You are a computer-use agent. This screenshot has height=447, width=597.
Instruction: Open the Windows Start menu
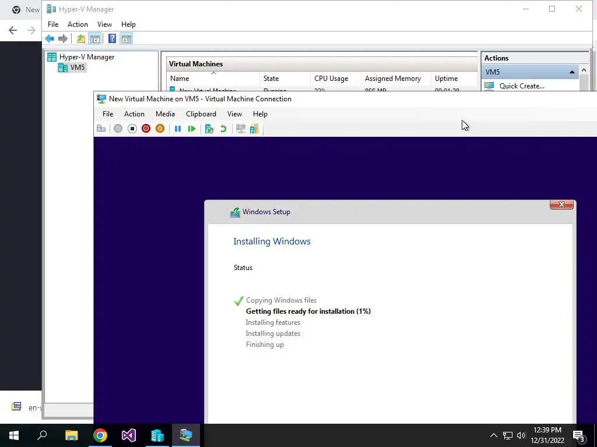click(x=14, y=435)
